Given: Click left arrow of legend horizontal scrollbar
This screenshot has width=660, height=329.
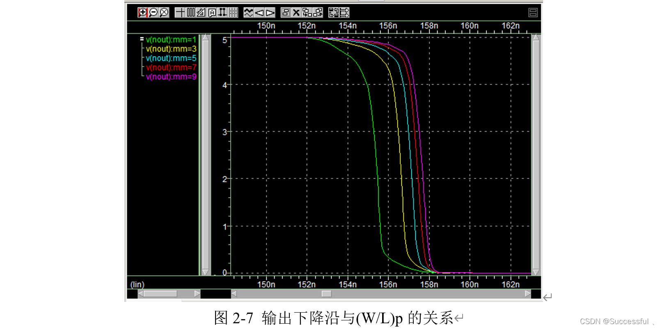Looking at the screenshot, I should tap(140, 294).
